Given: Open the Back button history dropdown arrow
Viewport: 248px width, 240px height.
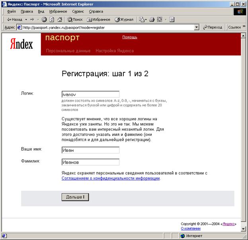Looking at the screenshot, I should click(x=26, y=19).
